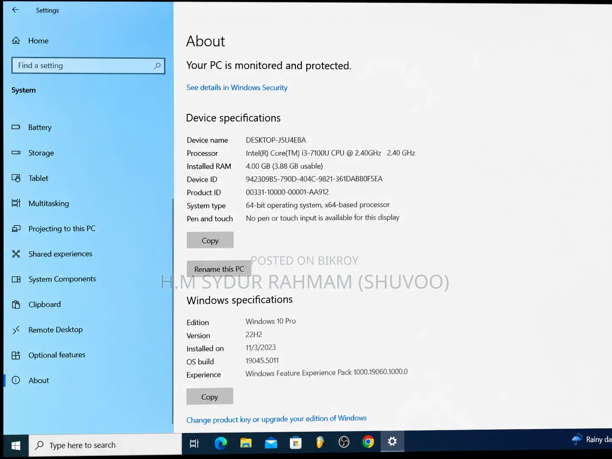612x459 pixels.
Task: Click the 64-bit operating system text
Action: (x=317, y=205)
